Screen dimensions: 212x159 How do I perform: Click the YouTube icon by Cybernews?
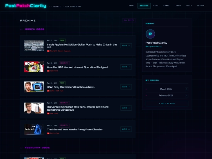[48, 71]
